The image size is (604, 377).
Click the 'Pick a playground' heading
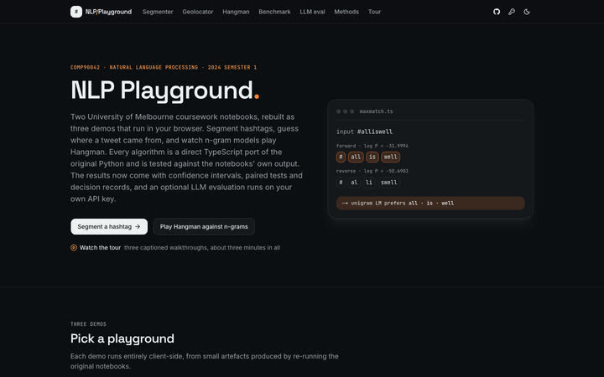pyautogui.click(x=122, y=338)
